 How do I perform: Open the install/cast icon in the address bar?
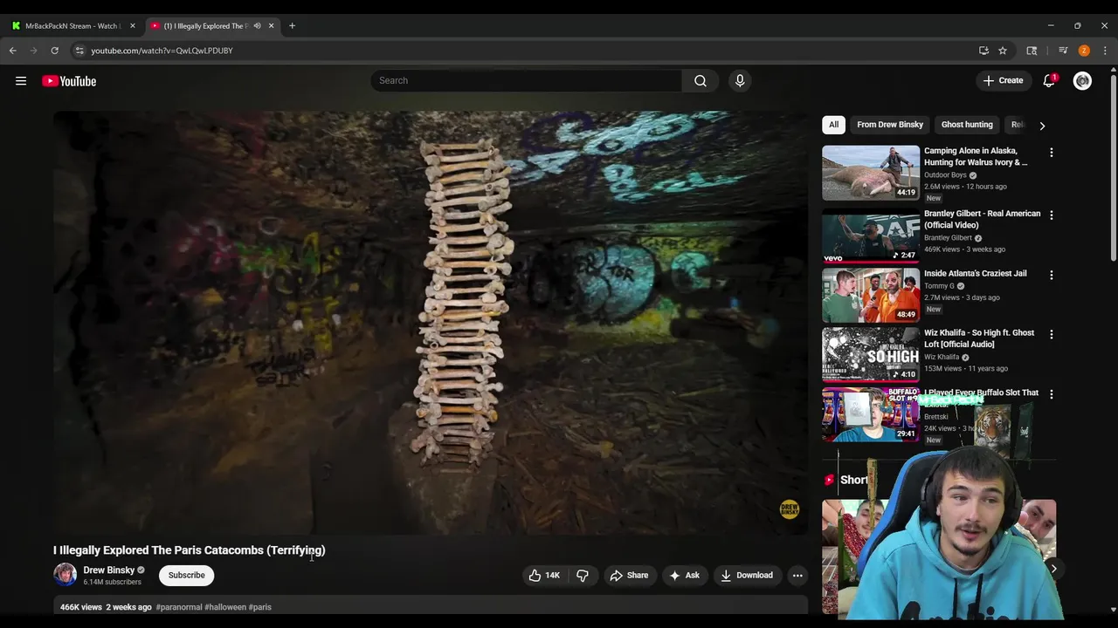(x=983, y=51)
